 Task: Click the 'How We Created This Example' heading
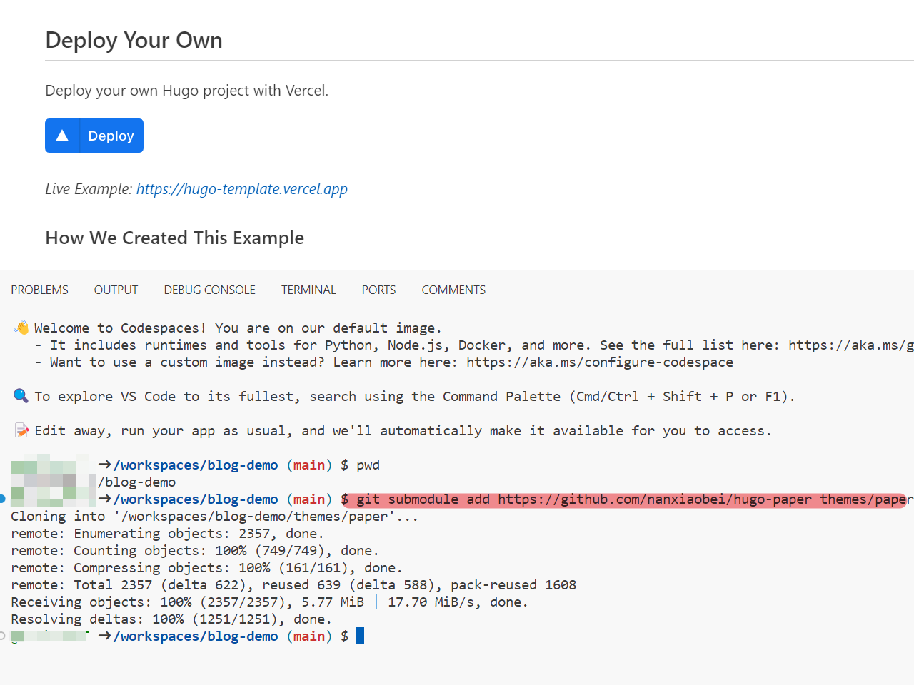pyautogui.click(x=174, y=238)
